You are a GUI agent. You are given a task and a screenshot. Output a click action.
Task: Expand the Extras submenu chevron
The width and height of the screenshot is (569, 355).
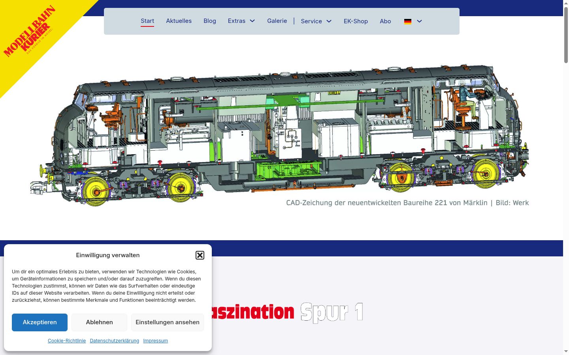252,21
